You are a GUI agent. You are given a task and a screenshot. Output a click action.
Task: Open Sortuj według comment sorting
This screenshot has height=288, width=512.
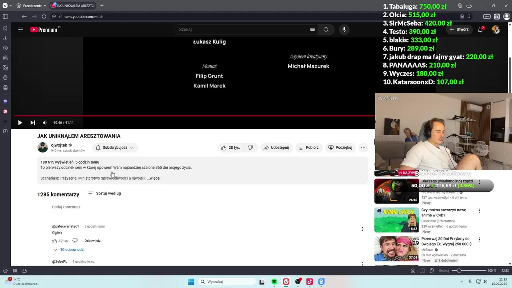click(104, 194)
